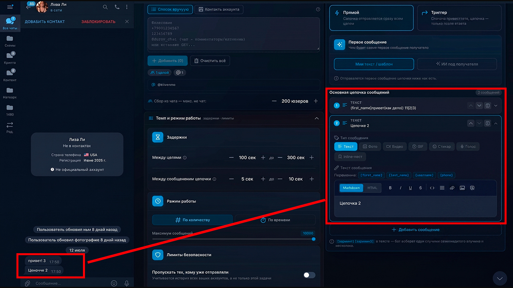Search inside the Лиза Ли chat
This screenshot has width=513, height=288.
(x=105, y=7)
